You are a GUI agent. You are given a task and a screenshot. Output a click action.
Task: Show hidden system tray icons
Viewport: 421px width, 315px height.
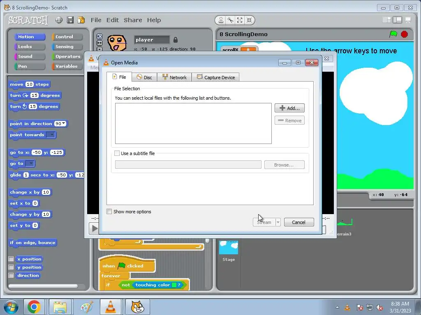coord(337,307)
